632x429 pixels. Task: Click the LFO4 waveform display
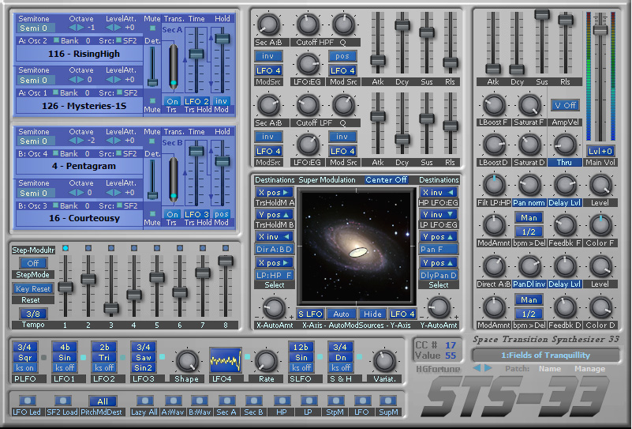[226, 360]
